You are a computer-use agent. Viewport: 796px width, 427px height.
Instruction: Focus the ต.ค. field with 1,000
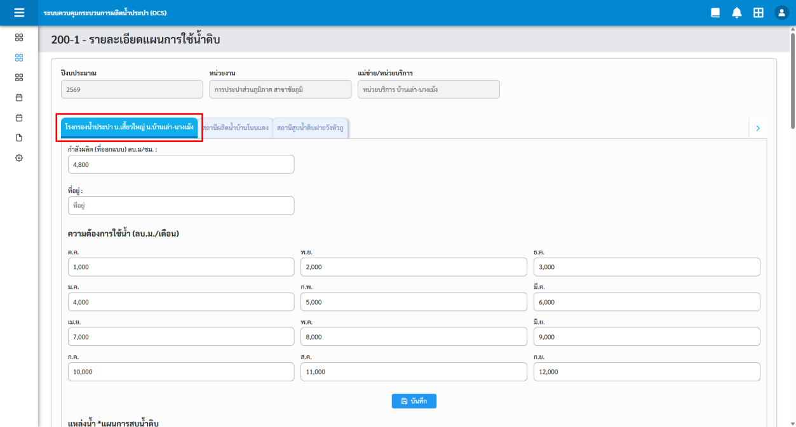coord(181,267)
